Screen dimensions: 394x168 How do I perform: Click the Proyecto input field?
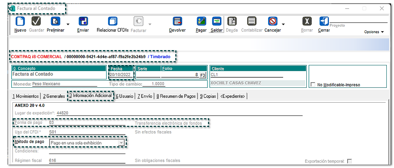click(359, 20)
